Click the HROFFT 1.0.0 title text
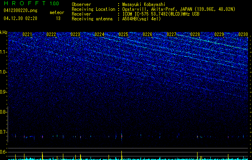 point(32,3)
